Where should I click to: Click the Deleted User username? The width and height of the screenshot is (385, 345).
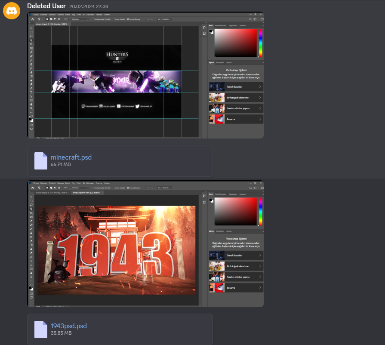[x=46, y=6]
